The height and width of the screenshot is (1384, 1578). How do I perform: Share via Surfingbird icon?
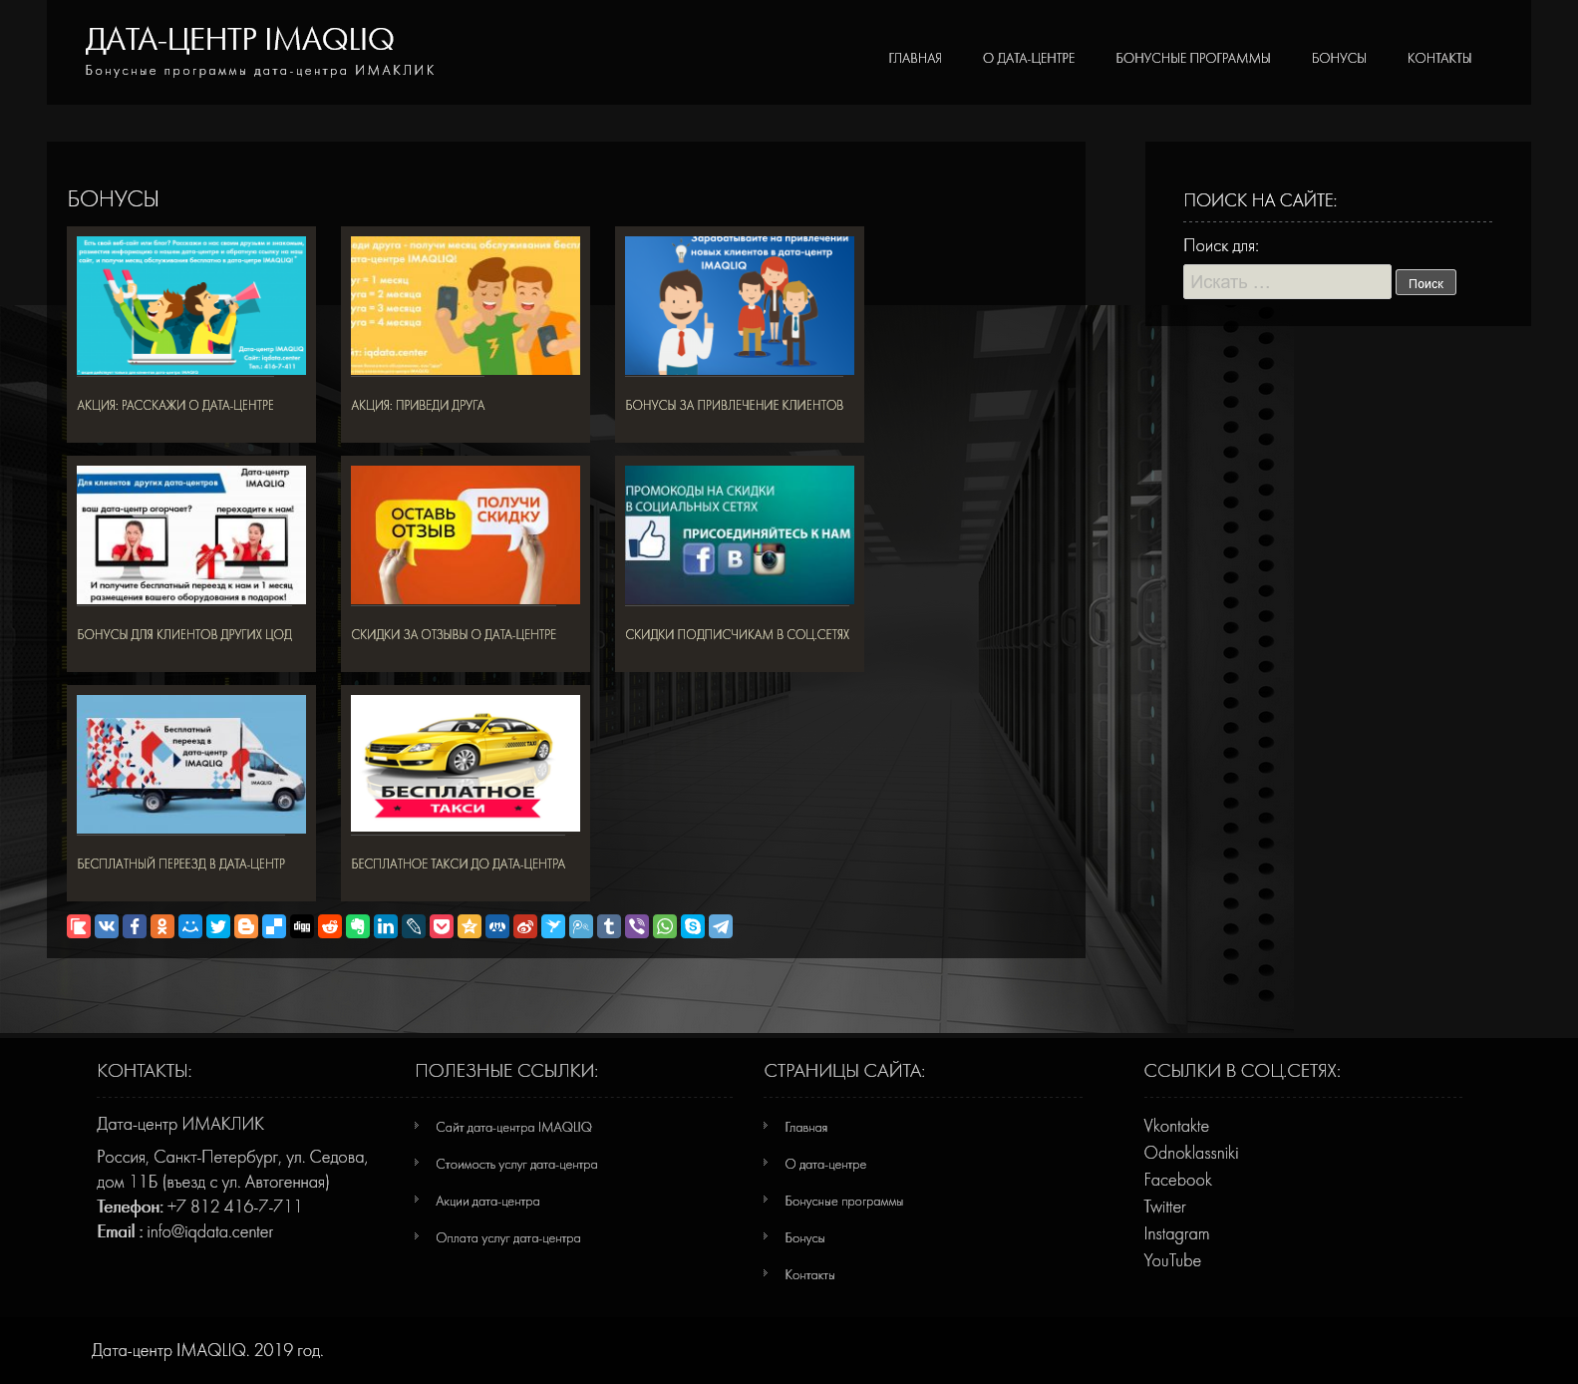click(553, 926)
